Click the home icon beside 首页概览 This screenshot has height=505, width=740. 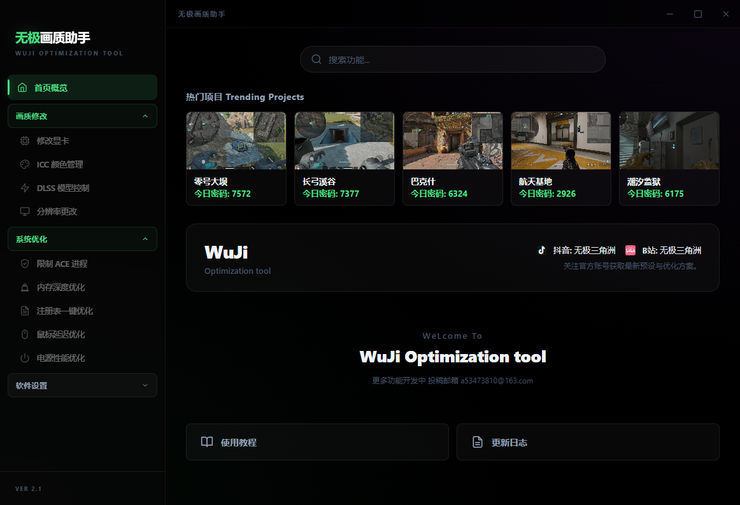(x=23, y=88)
